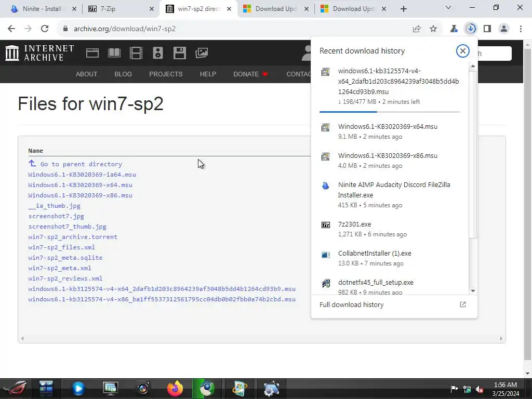Open 7z2301.exe download entry
This screenshot has height=399, width=532.
click(390, 229)
